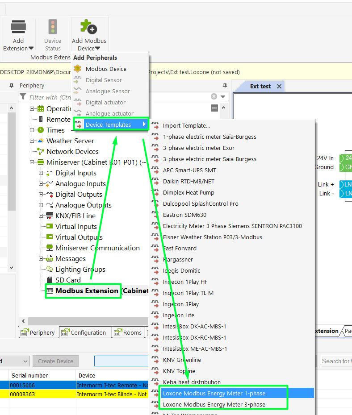352x415 pixels.
Task: Click the Device Status traffic light icon
Action: tap(53, 28)
